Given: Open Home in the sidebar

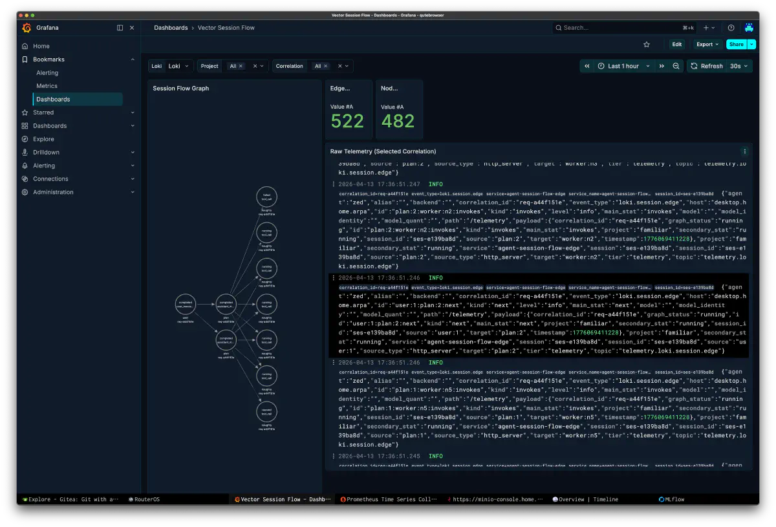Looking at the screenshot, I should pos(41,46).
